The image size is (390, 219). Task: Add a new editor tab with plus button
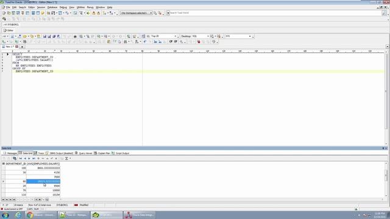click(22, 47)
